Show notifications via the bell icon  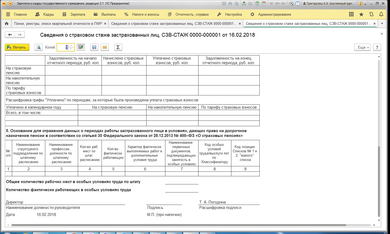click(381, 14)
